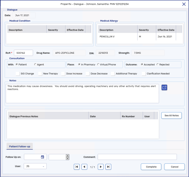Enable the New Therapy checkbox
The width and height of the screenshot is (189, 177).
40,74
